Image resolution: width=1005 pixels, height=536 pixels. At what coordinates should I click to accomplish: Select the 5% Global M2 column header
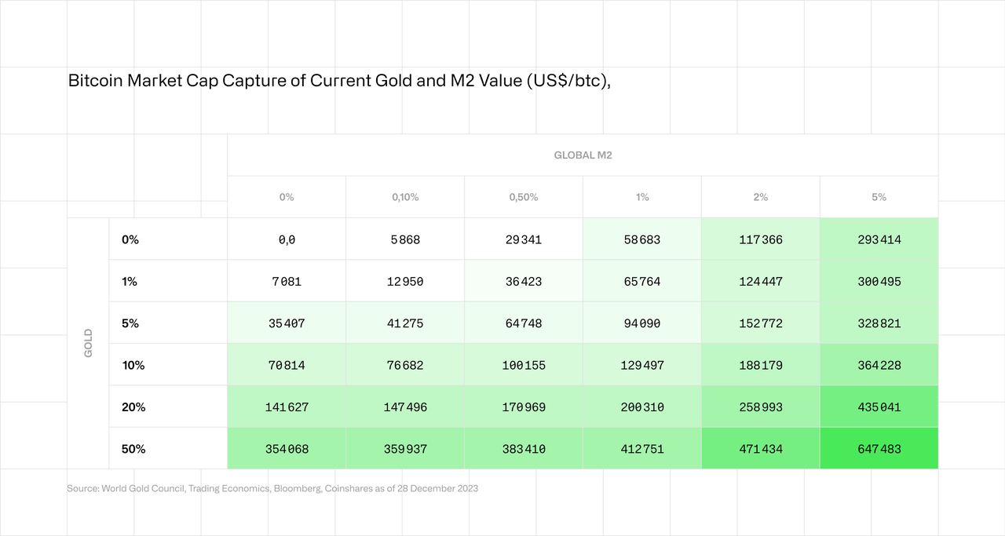tap(879, 197)
